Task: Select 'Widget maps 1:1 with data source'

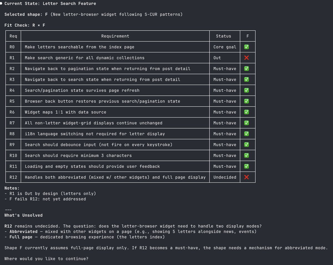Action: click(x=65, y=112)
